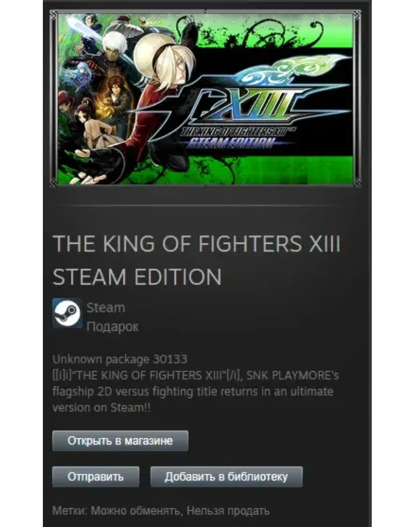Viewport: 415px width, 527px height.
Task: Click the Steam logo icon
Action: point(67,313)
